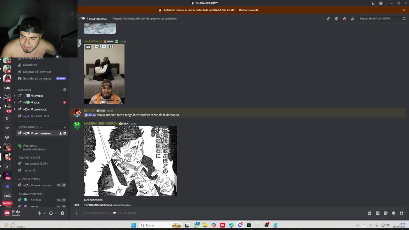409x230 pixels.
Task: Click invite icon on CHAT-GENERAL channel
Action: click(60, 133)
